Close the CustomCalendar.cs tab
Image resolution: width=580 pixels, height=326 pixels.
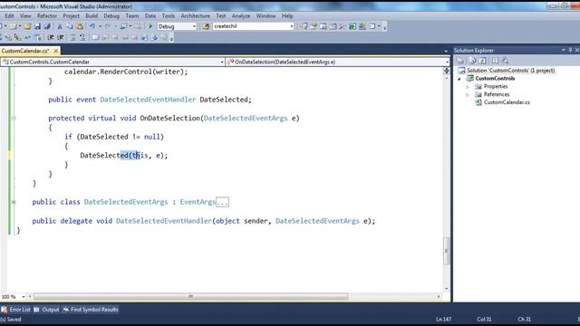pos(56,51)
